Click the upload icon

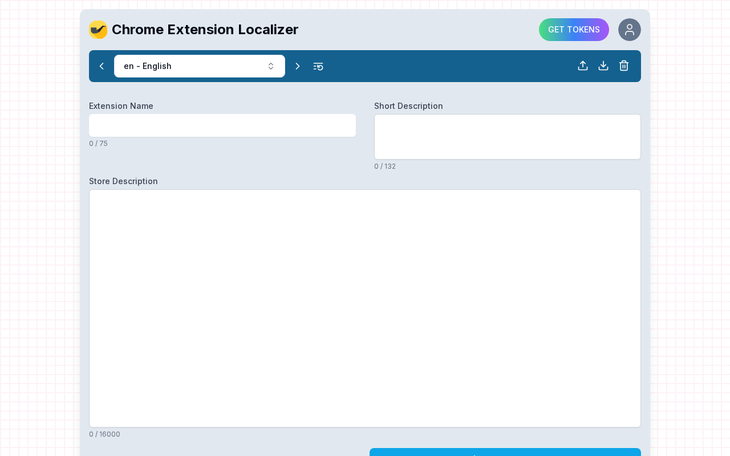click(583, 66)
